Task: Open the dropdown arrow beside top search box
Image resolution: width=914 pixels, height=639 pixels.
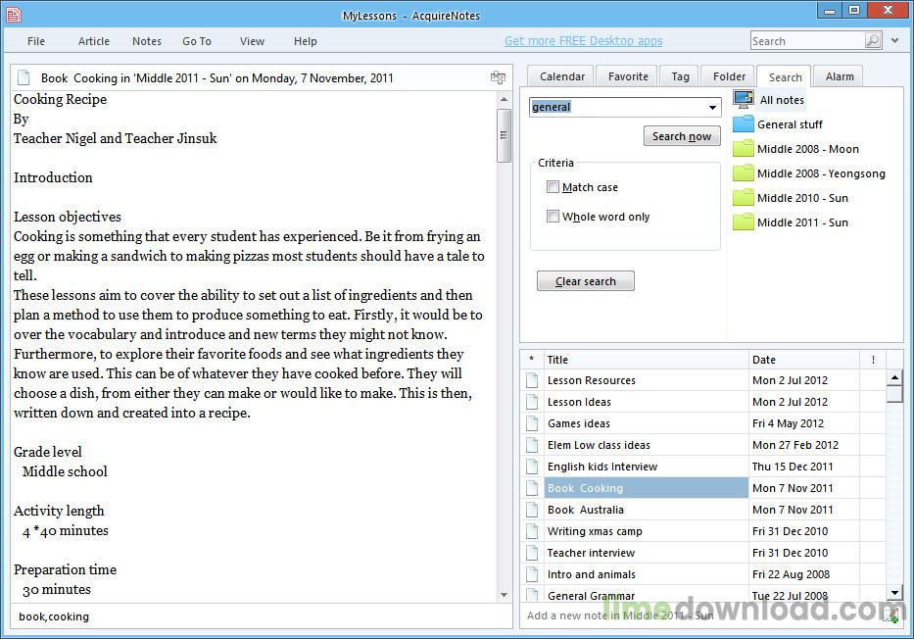Action: [895, 41]
